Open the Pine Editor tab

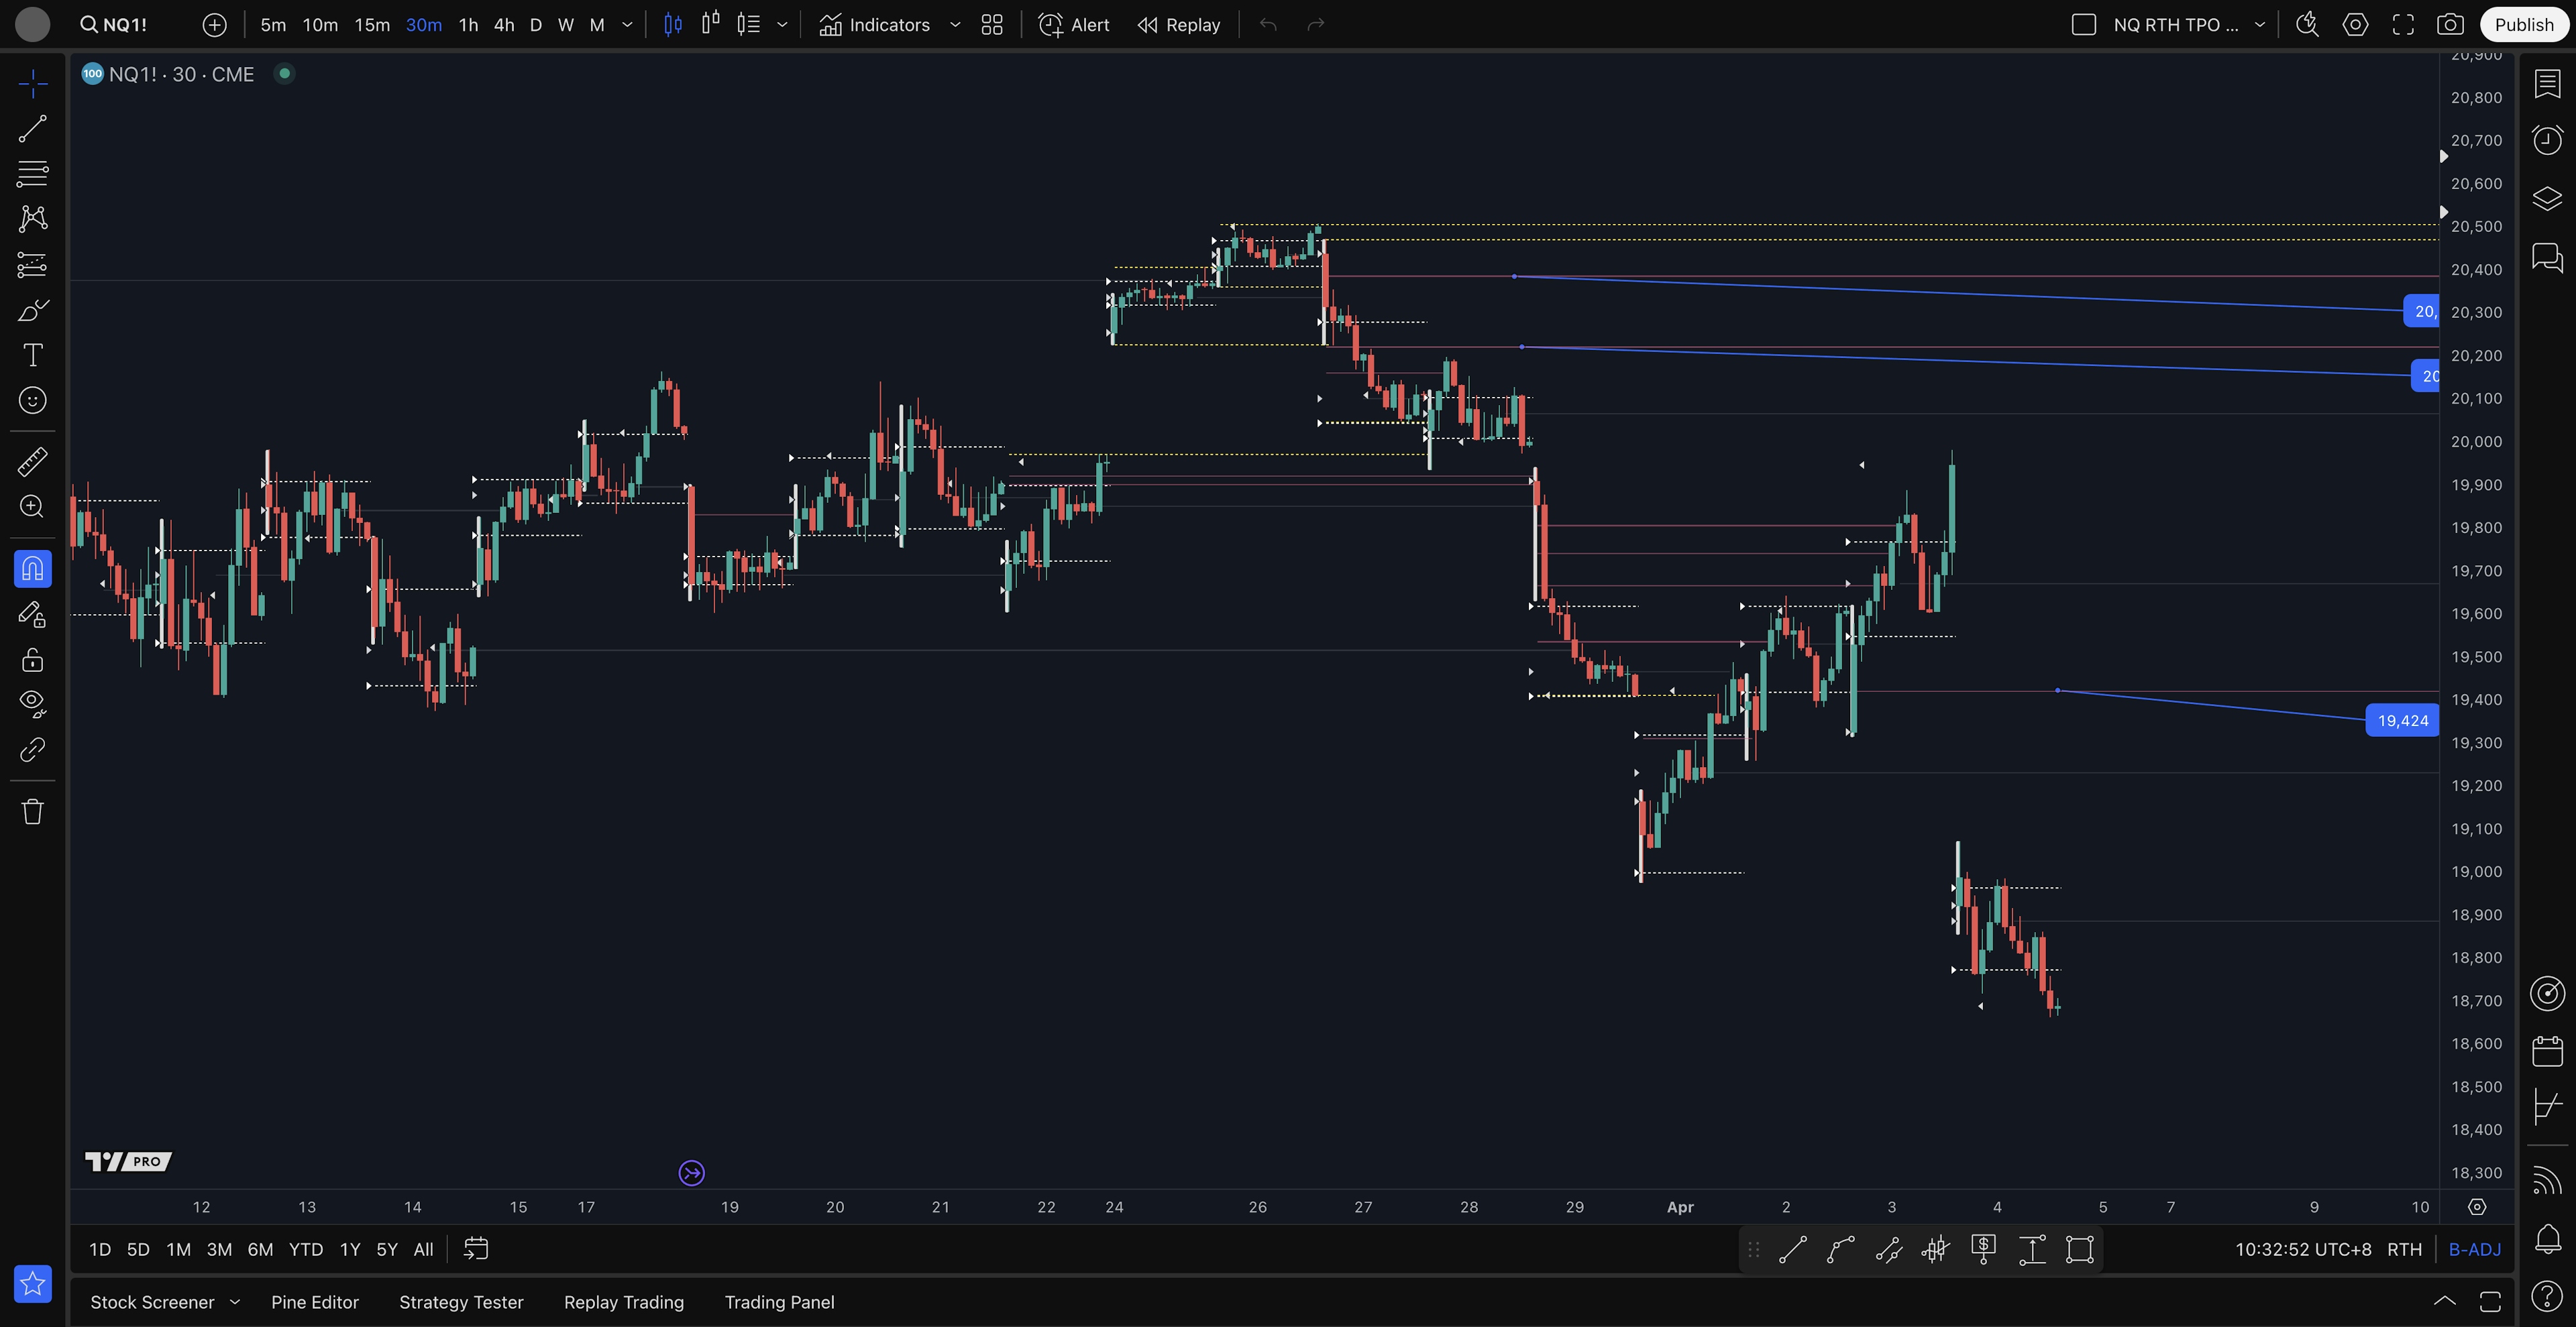click(x=314, y=1302)
